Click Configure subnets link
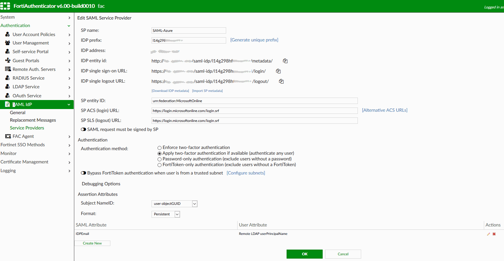This screenshot has height=261, width=504. tap(246, 173)
